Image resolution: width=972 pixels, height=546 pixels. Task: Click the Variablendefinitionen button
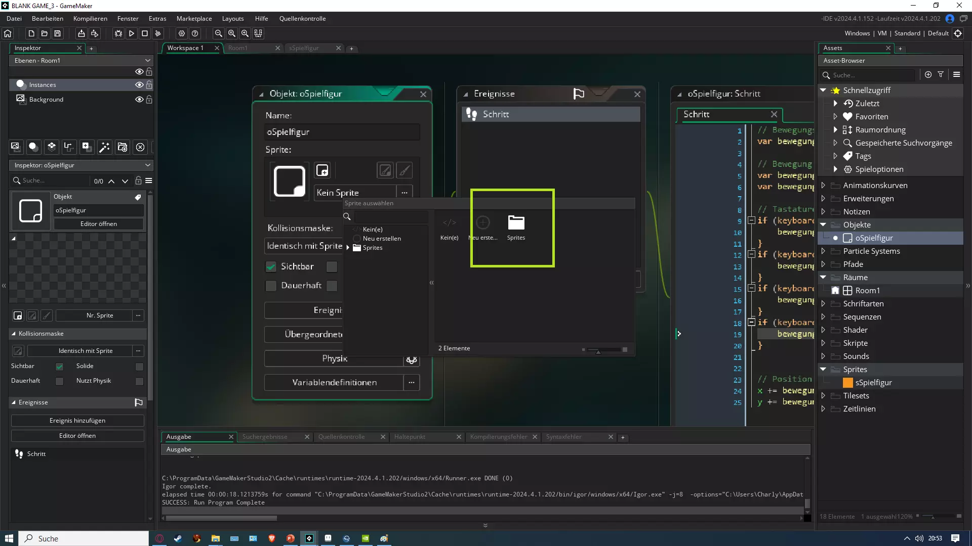pyautogui.click(x=334, y=383)
